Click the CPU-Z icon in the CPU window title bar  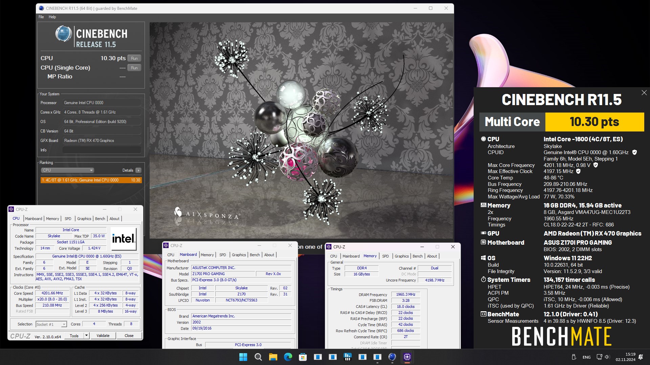(11, 209)
